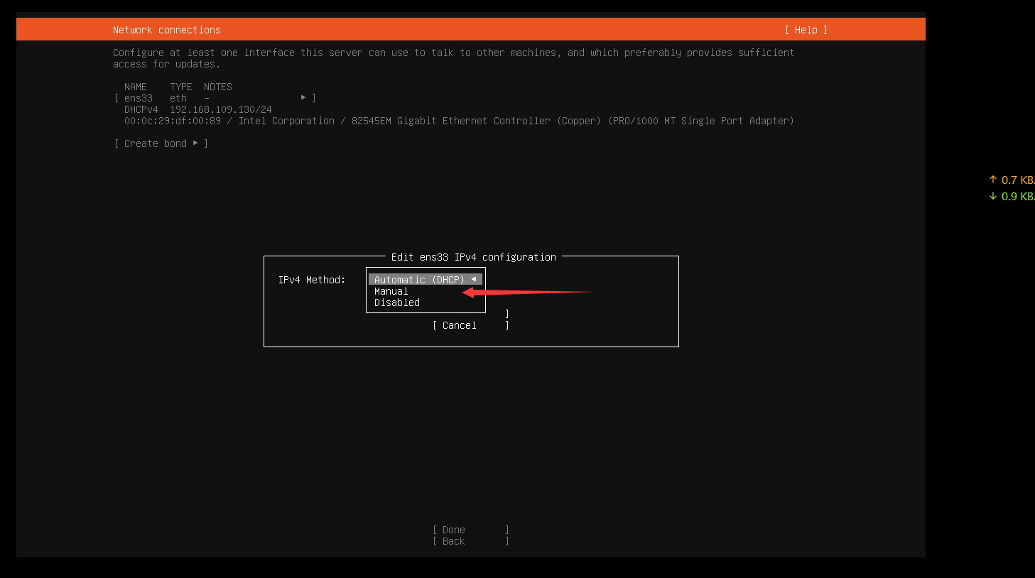Screen dimensions: 1035x578
Task: Click the 0.7 KB upload speed indicator
Action: pyautogui.click(x=1012, y=180)
